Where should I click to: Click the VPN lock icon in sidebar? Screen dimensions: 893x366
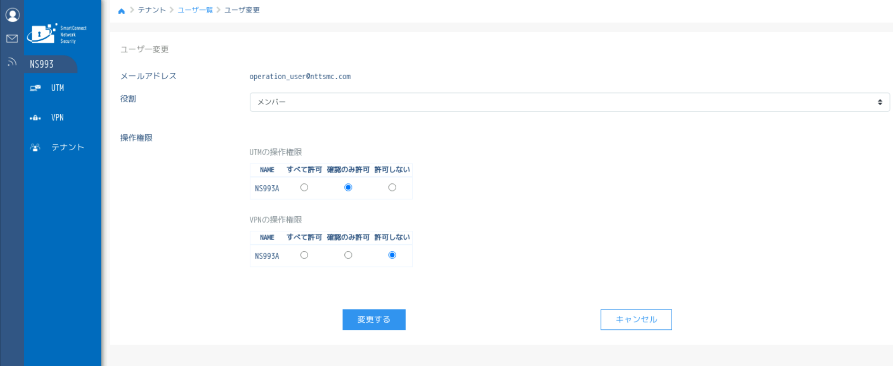[x=35, y=118]
